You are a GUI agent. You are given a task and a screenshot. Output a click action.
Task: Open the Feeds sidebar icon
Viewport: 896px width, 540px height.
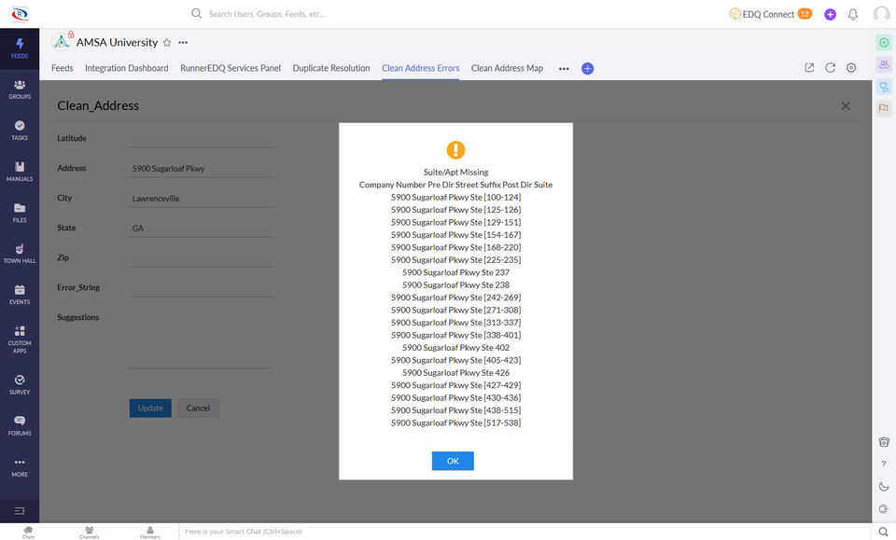tap(20, 48)
